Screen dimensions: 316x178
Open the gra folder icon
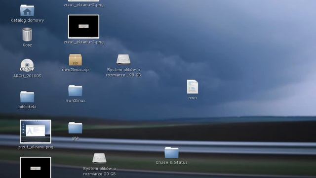pyautogui.click(x=76, y=128)
